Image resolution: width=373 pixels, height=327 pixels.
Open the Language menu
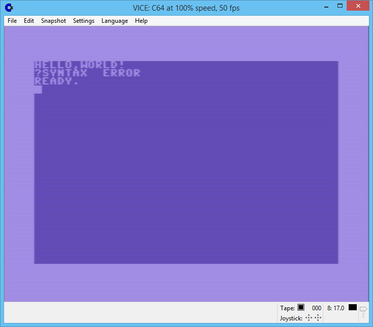point(115,21)
